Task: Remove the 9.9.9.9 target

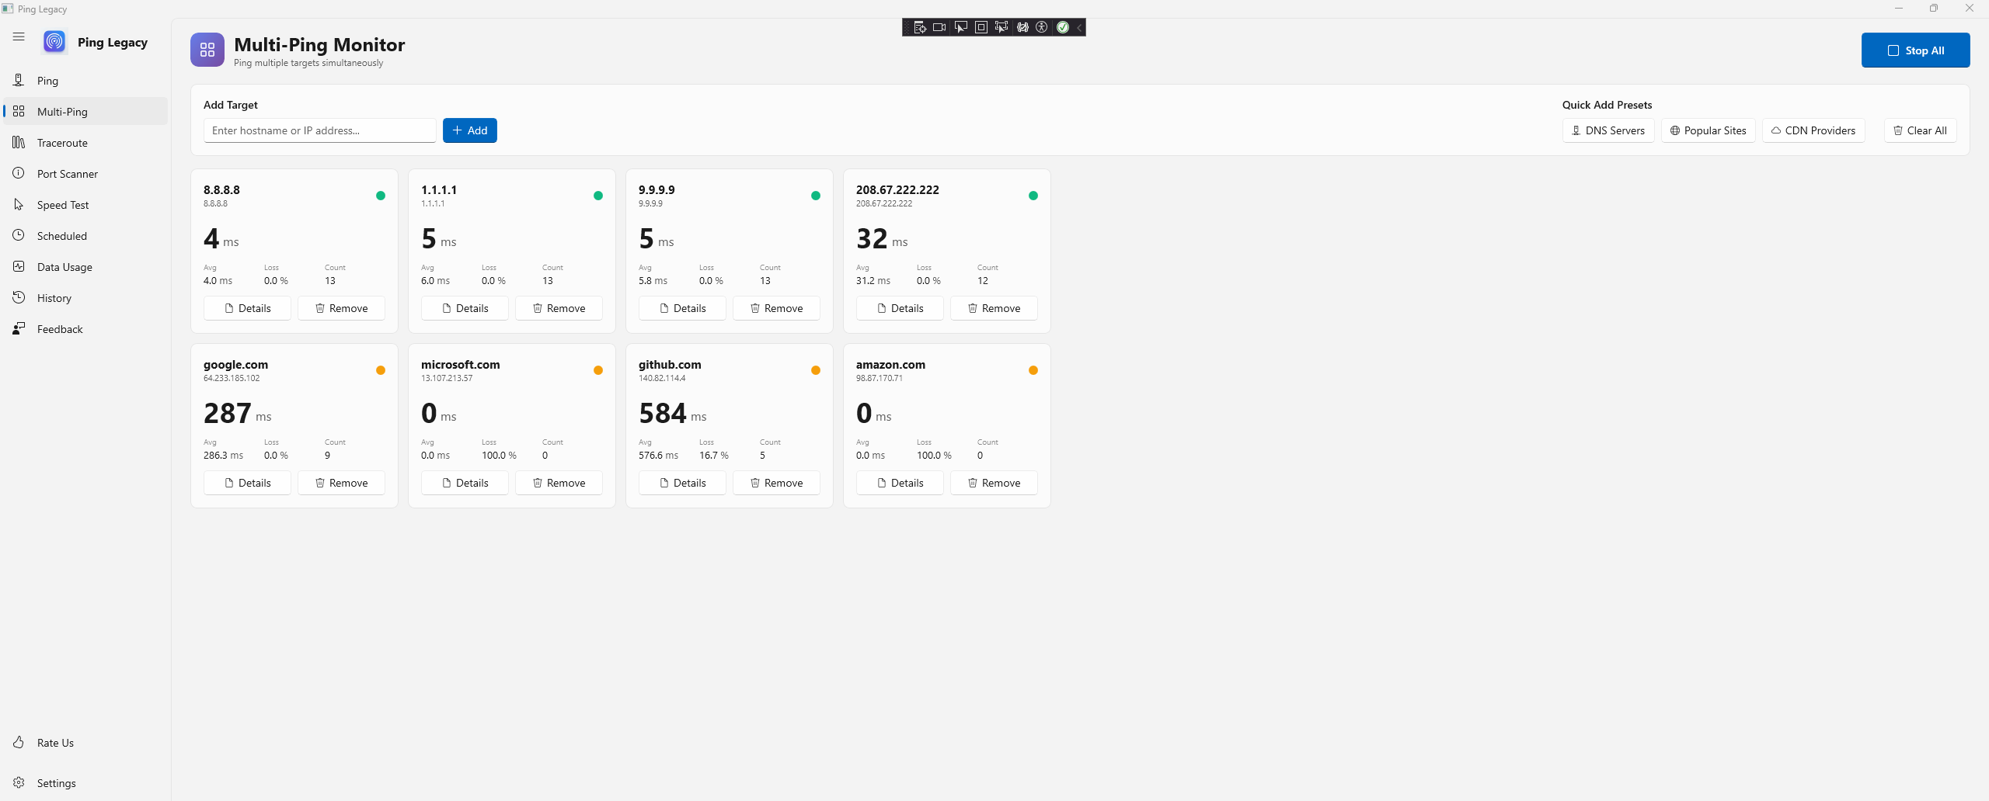Action: 776,308
